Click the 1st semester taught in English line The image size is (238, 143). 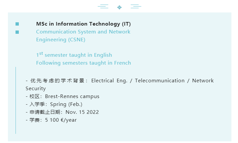pyautogui.click(x=74, y=55)
